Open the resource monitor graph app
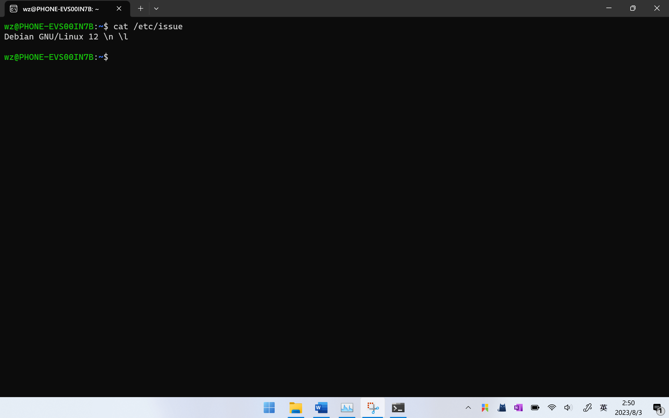669x418 pixels. (x=347, y=408)
